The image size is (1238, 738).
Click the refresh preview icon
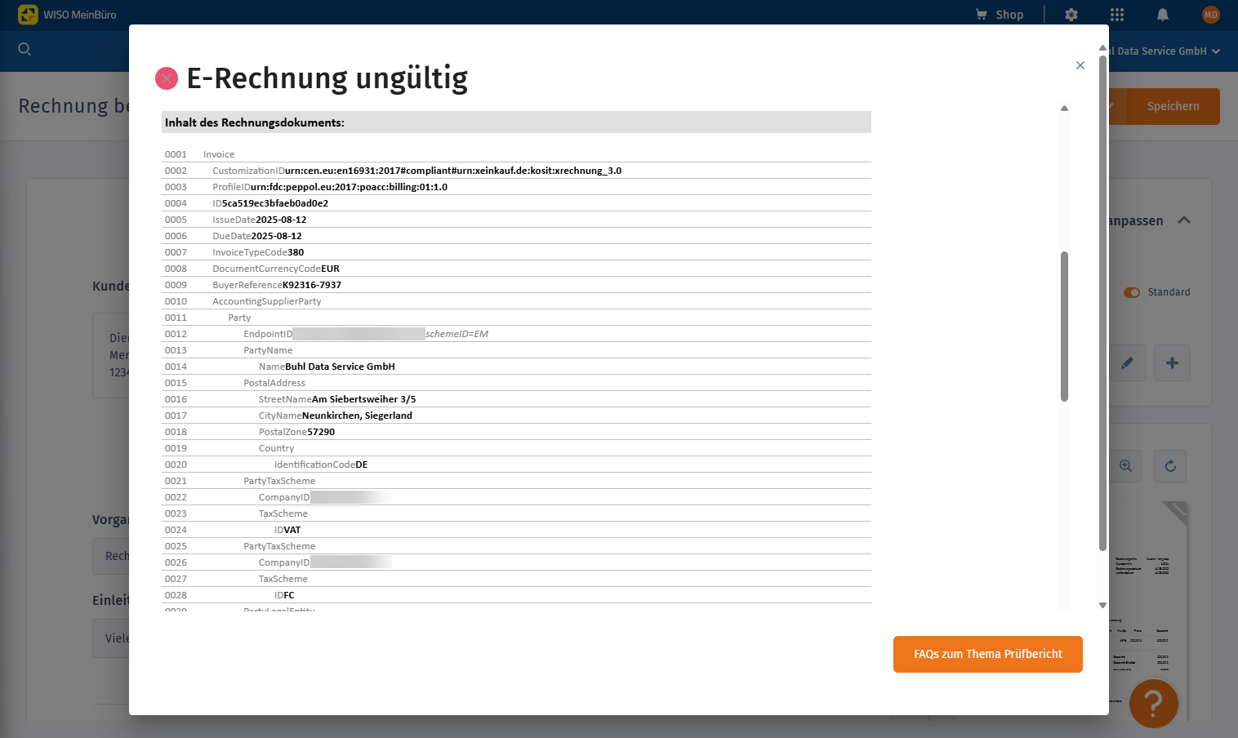1170,466
